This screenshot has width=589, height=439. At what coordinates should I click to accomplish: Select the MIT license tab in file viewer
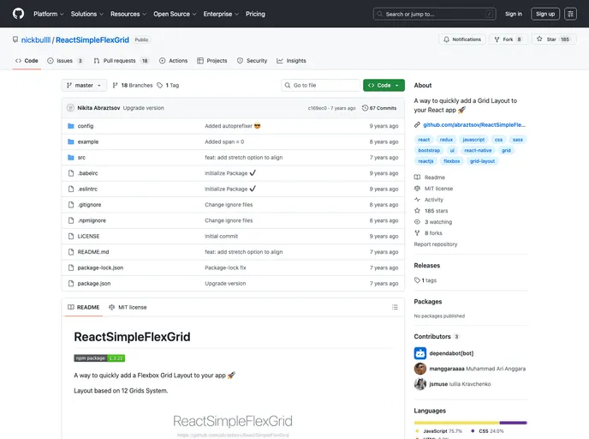(x=128, y=307)
